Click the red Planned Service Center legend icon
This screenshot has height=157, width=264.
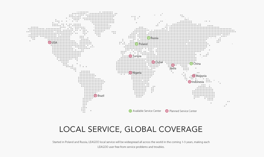167,111
